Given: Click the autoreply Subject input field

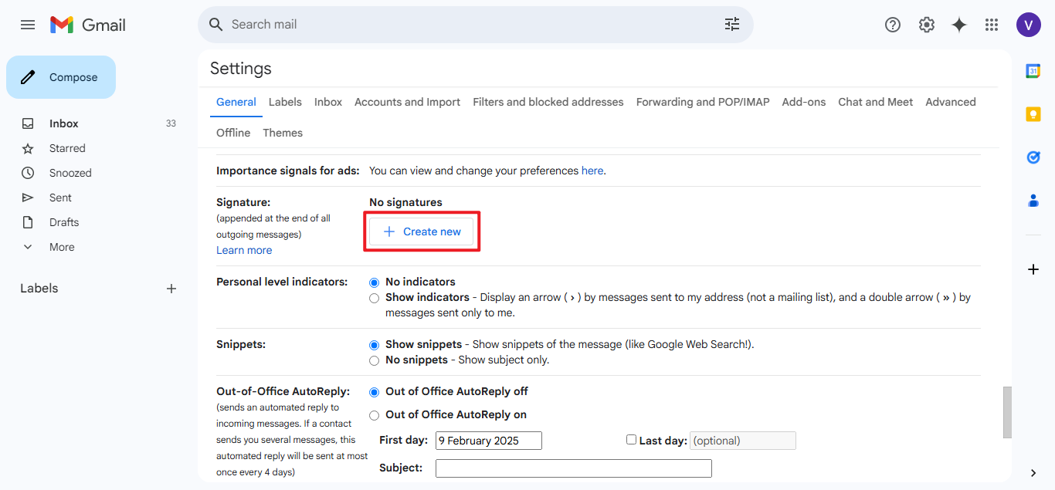Looking at the screenshot, I should point(573,468).
